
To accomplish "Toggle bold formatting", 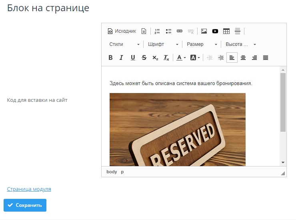I will click(110, 57).
